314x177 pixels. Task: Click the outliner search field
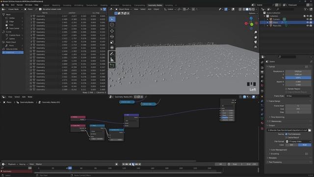click(x=286, y=9)
